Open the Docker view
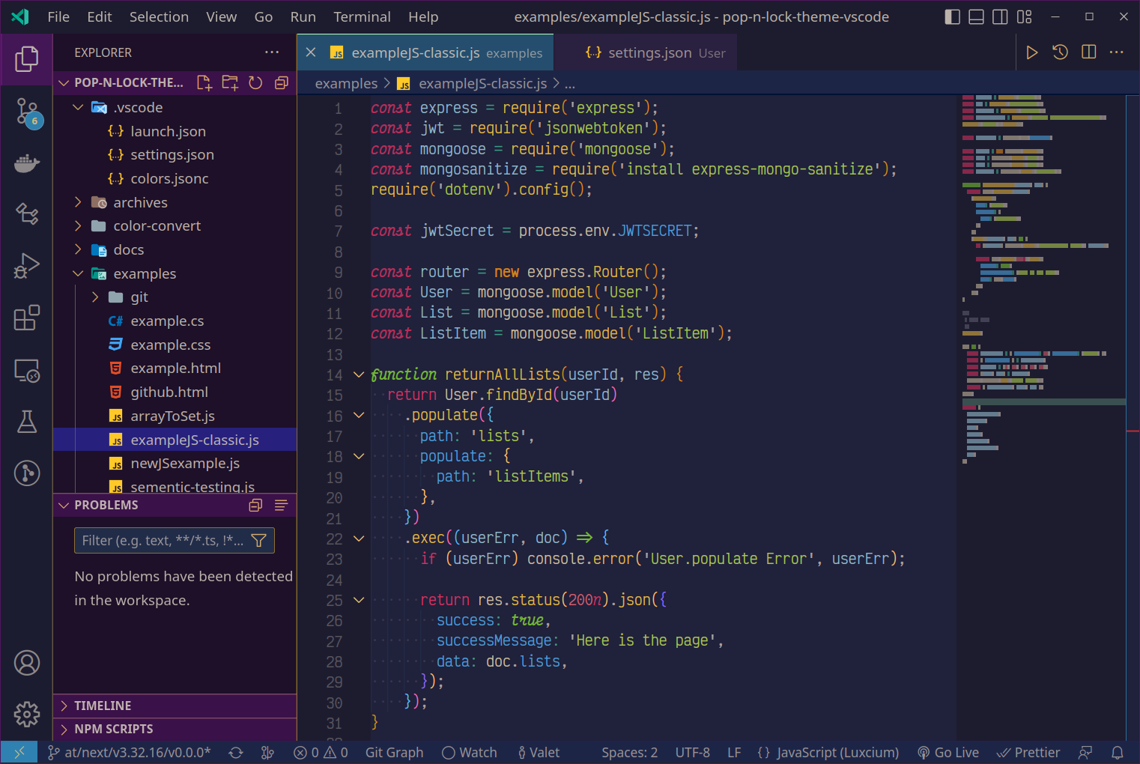Viewport: 1140px width, 764px height. click(26, 163)
